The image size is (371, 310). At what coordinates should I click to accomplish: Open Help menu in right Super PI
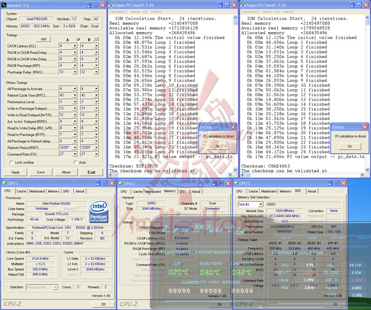[288, 11]
